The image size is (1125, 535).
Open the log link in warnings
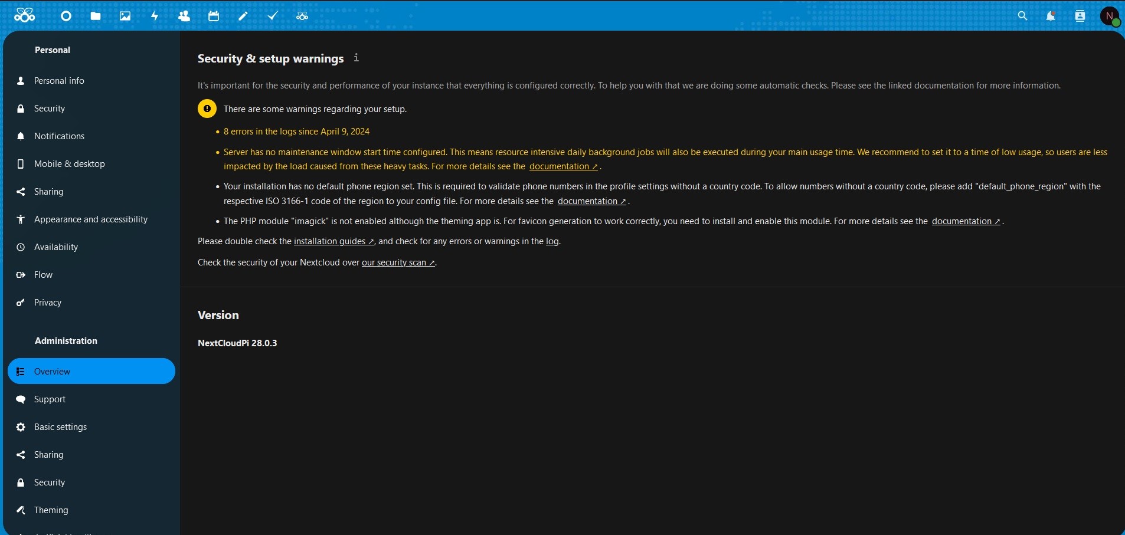click(x=552, y=242)
